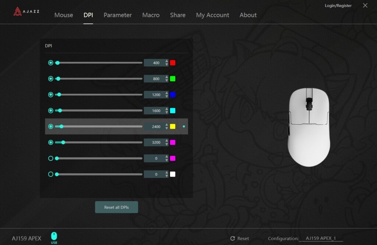Enable the eighth DPI level with white swatch

pyautogui.click(x=50, y=174)
